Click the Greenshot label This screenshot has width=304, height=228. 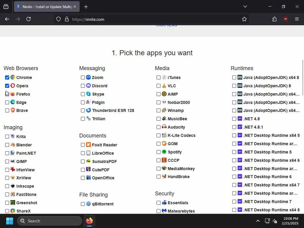tap(26, 203)
